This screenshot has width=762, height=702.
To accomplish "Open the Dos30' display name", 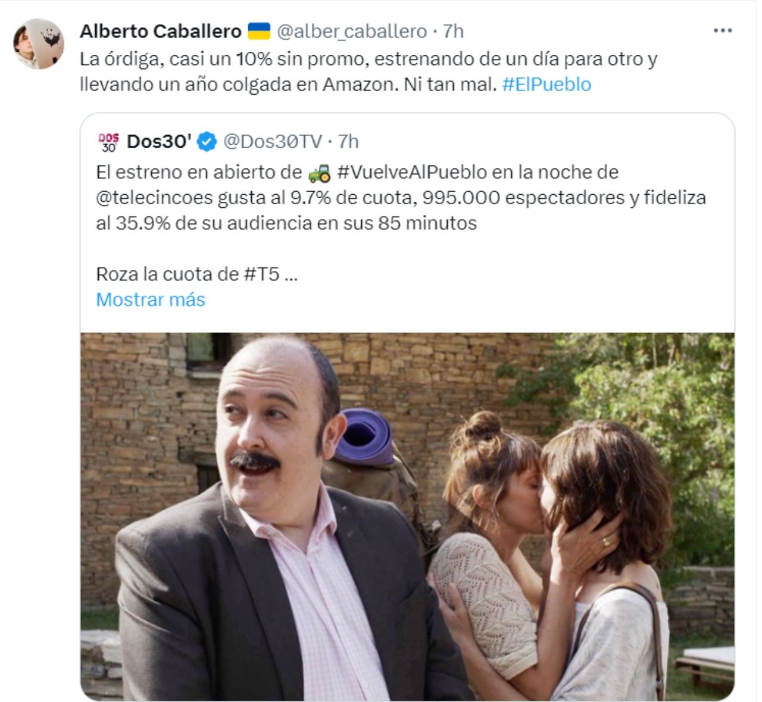I will tap(159, 142).
